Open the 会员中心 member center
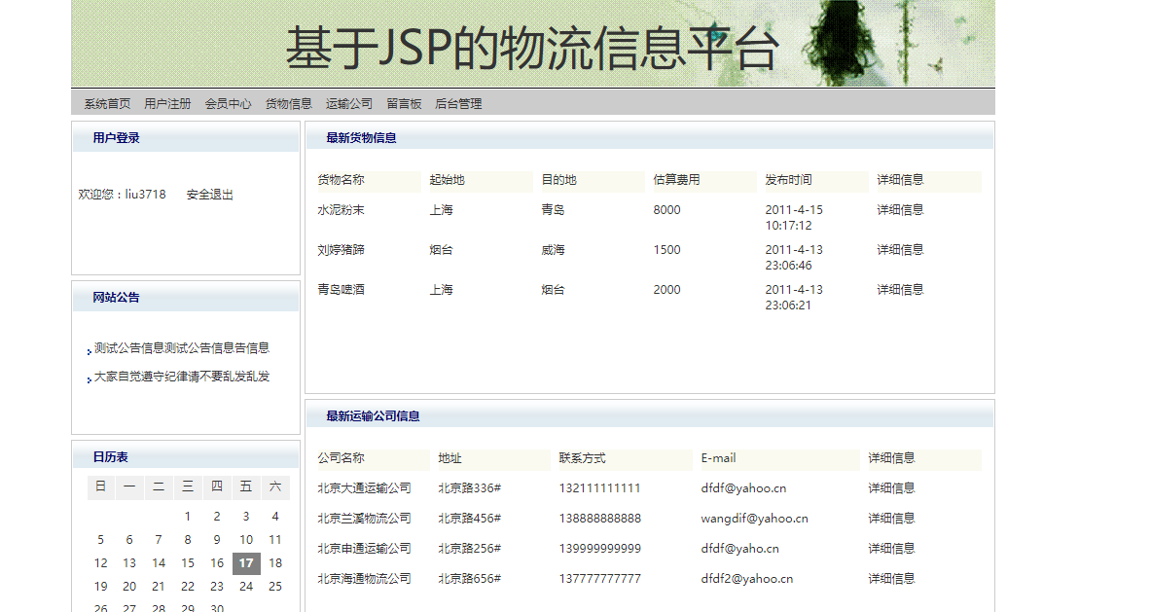The height and width of the screenshot is (612, 1151). pyautogui.click(x=228, y=103)
